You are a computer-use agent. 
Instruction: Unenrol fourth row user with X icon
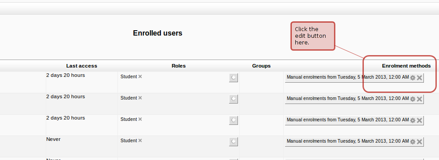pos(419,142)
